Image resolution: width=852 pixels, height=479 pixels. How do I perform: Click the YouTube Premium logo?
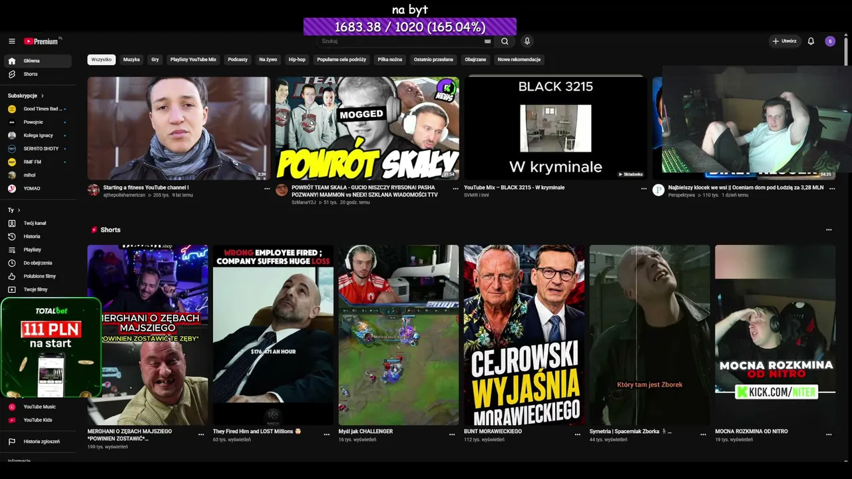(x=43, y=41)
